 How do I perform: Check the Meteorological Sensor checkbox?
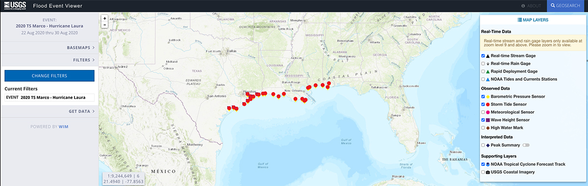[484, 112]
